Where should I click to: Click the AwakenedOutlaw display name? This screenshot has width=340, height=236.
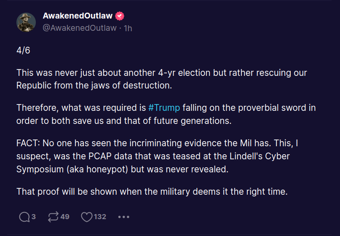[x=78, y=16]
